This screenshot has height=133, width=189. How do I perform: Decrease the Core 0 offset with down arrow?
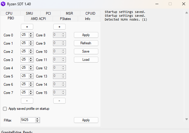pyautogui.click(x=31, y=36)
